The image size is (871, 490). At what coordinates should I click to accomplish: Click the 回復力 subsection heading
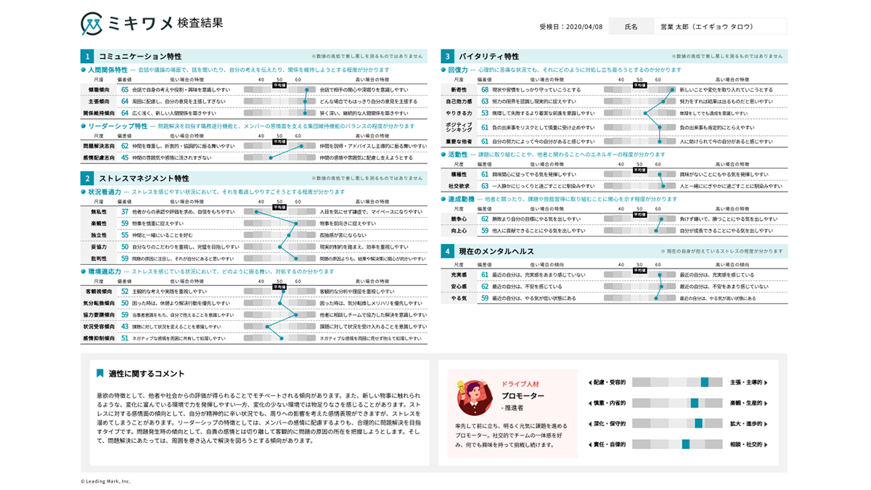pos(458,70)
